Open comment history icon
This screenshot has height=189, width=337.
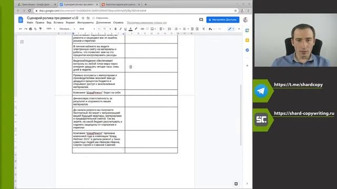201,20
